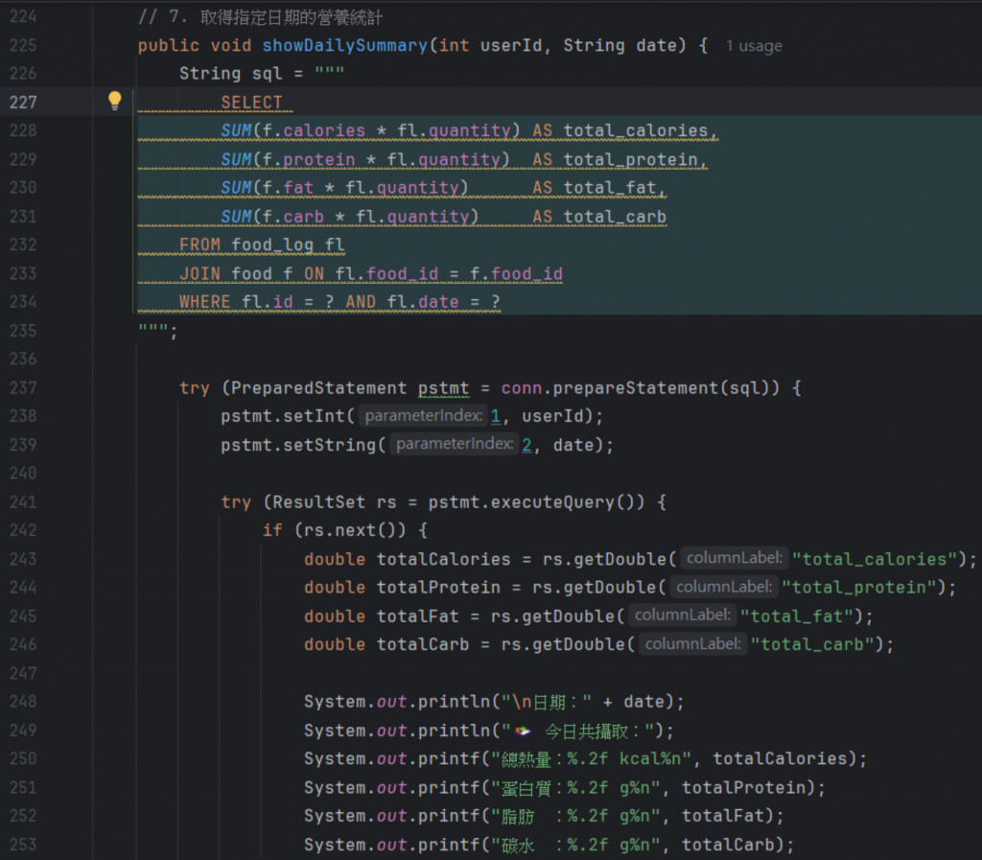Image resolution: width=982 pixels, height=860 pixels.
Task: Click total_protein alias in the SQL query
Action: (x=631, y=159)
